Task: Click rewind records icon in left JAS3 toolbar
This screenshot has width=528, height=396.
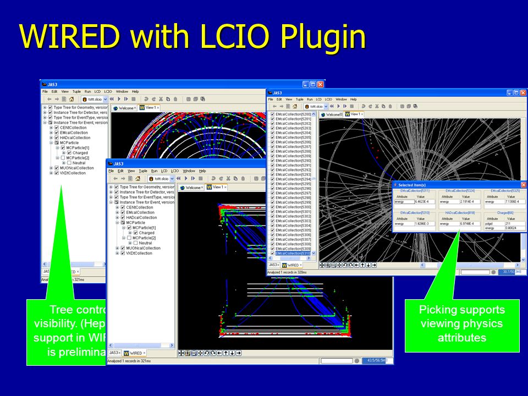Action: tap(112, 99)
